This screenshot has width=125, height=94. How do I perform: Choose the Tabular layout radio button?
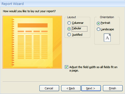click(x=69, y=29)
